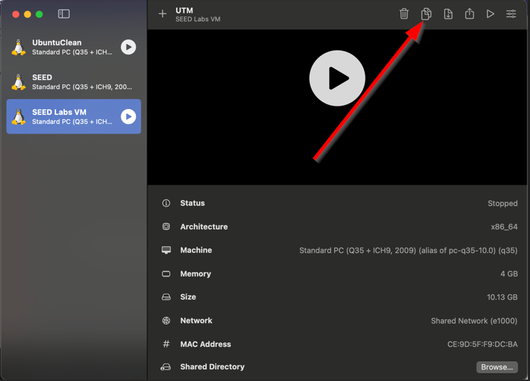Start SEED Labs VM from sidebar play button

[128, 117]
